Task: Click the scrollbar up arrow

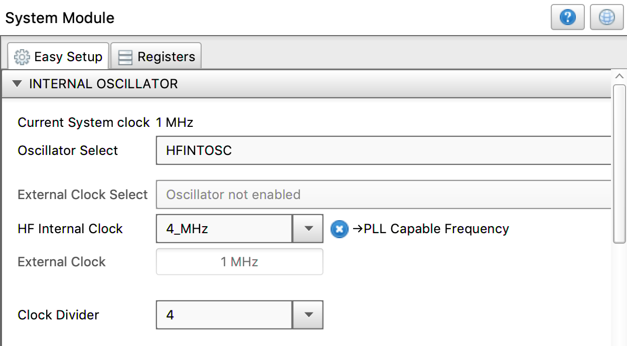Action: tap(619, 76)
